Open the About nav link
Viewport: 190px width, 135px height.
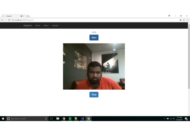pyautogui.click(x=46, y=25)
